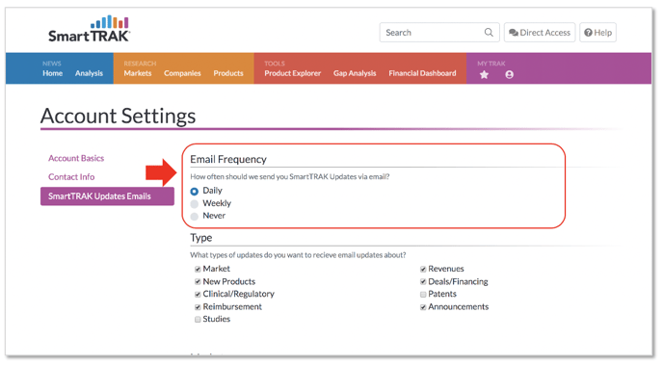
Task: Open Products under Research
Action: pyautogui.click(x=228, y=73)
